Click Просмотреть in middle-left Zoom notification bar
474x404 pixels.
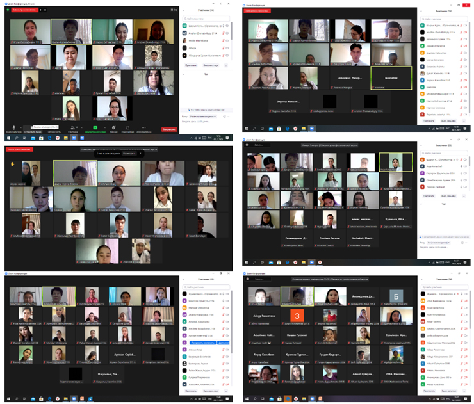click(x=129, y=154)
